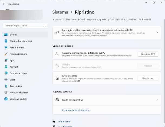Click the globe icon beside Guida

coord(57,100)
